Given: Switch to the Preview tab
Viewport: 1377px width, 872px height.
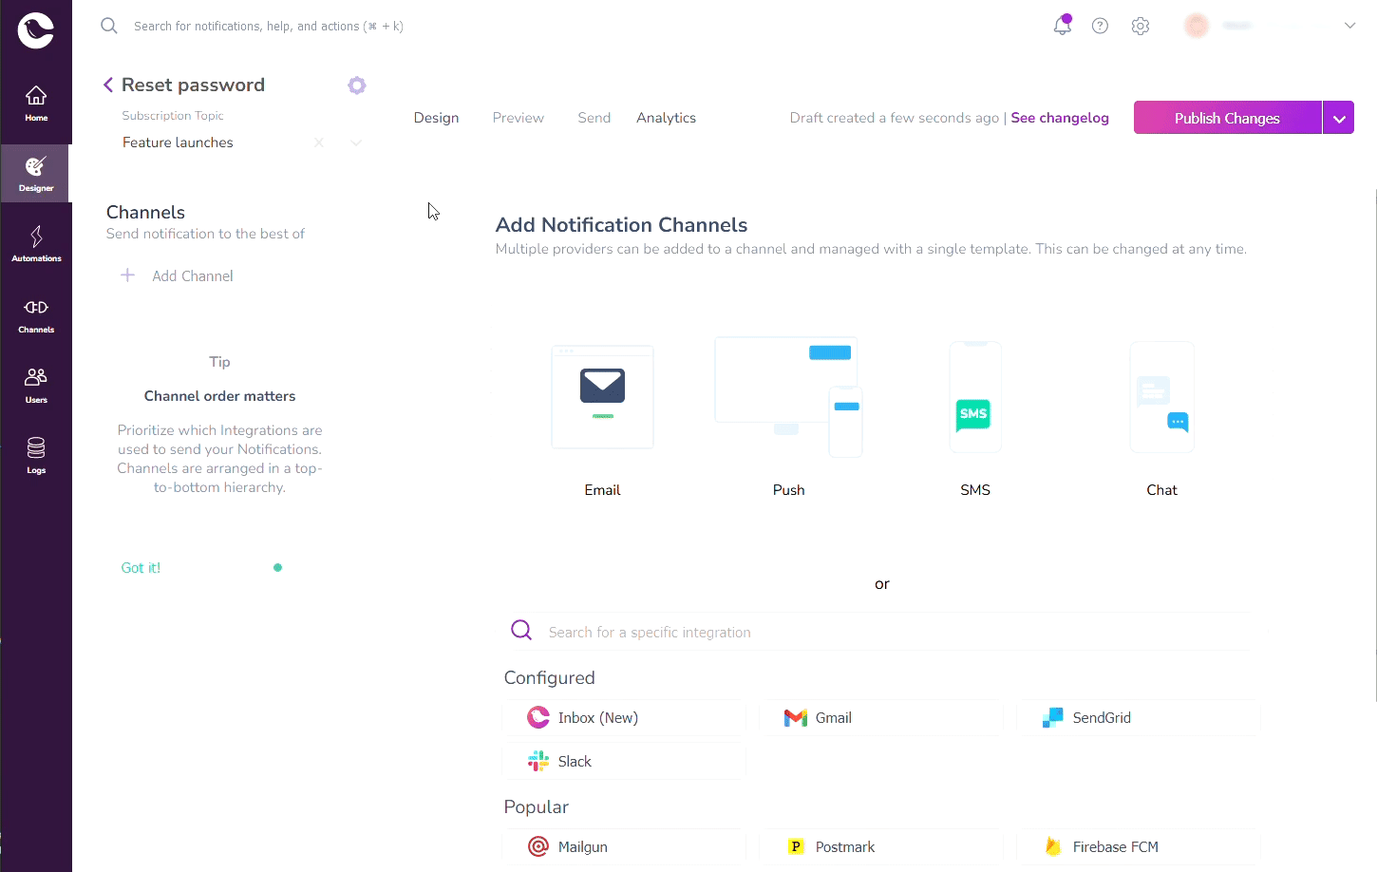Looking at the screenshot, I should tap(518, 117).
